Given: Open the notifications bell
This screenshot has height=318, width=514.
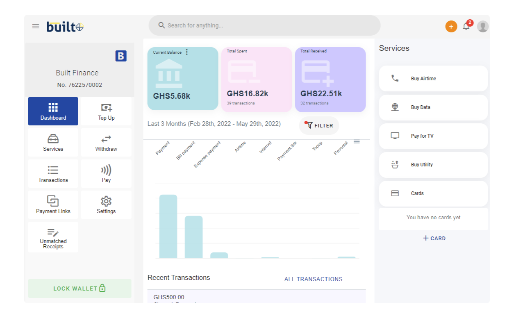Looking at the screenshot, I should 466,27.
